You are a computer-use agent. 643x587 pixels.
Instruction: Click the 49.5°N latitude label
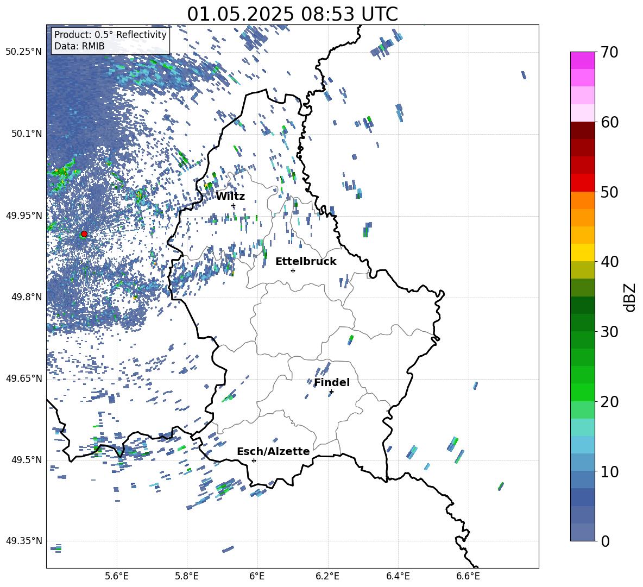[x=27, y=459]
